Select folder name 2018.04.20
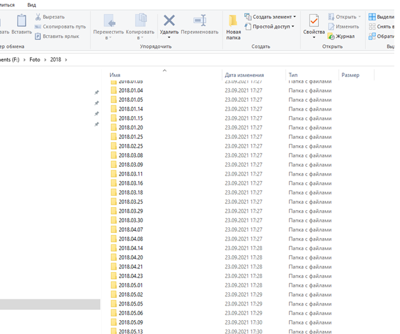Image resolution: width=400 pixels, height=334 pixels. (130, 258)
